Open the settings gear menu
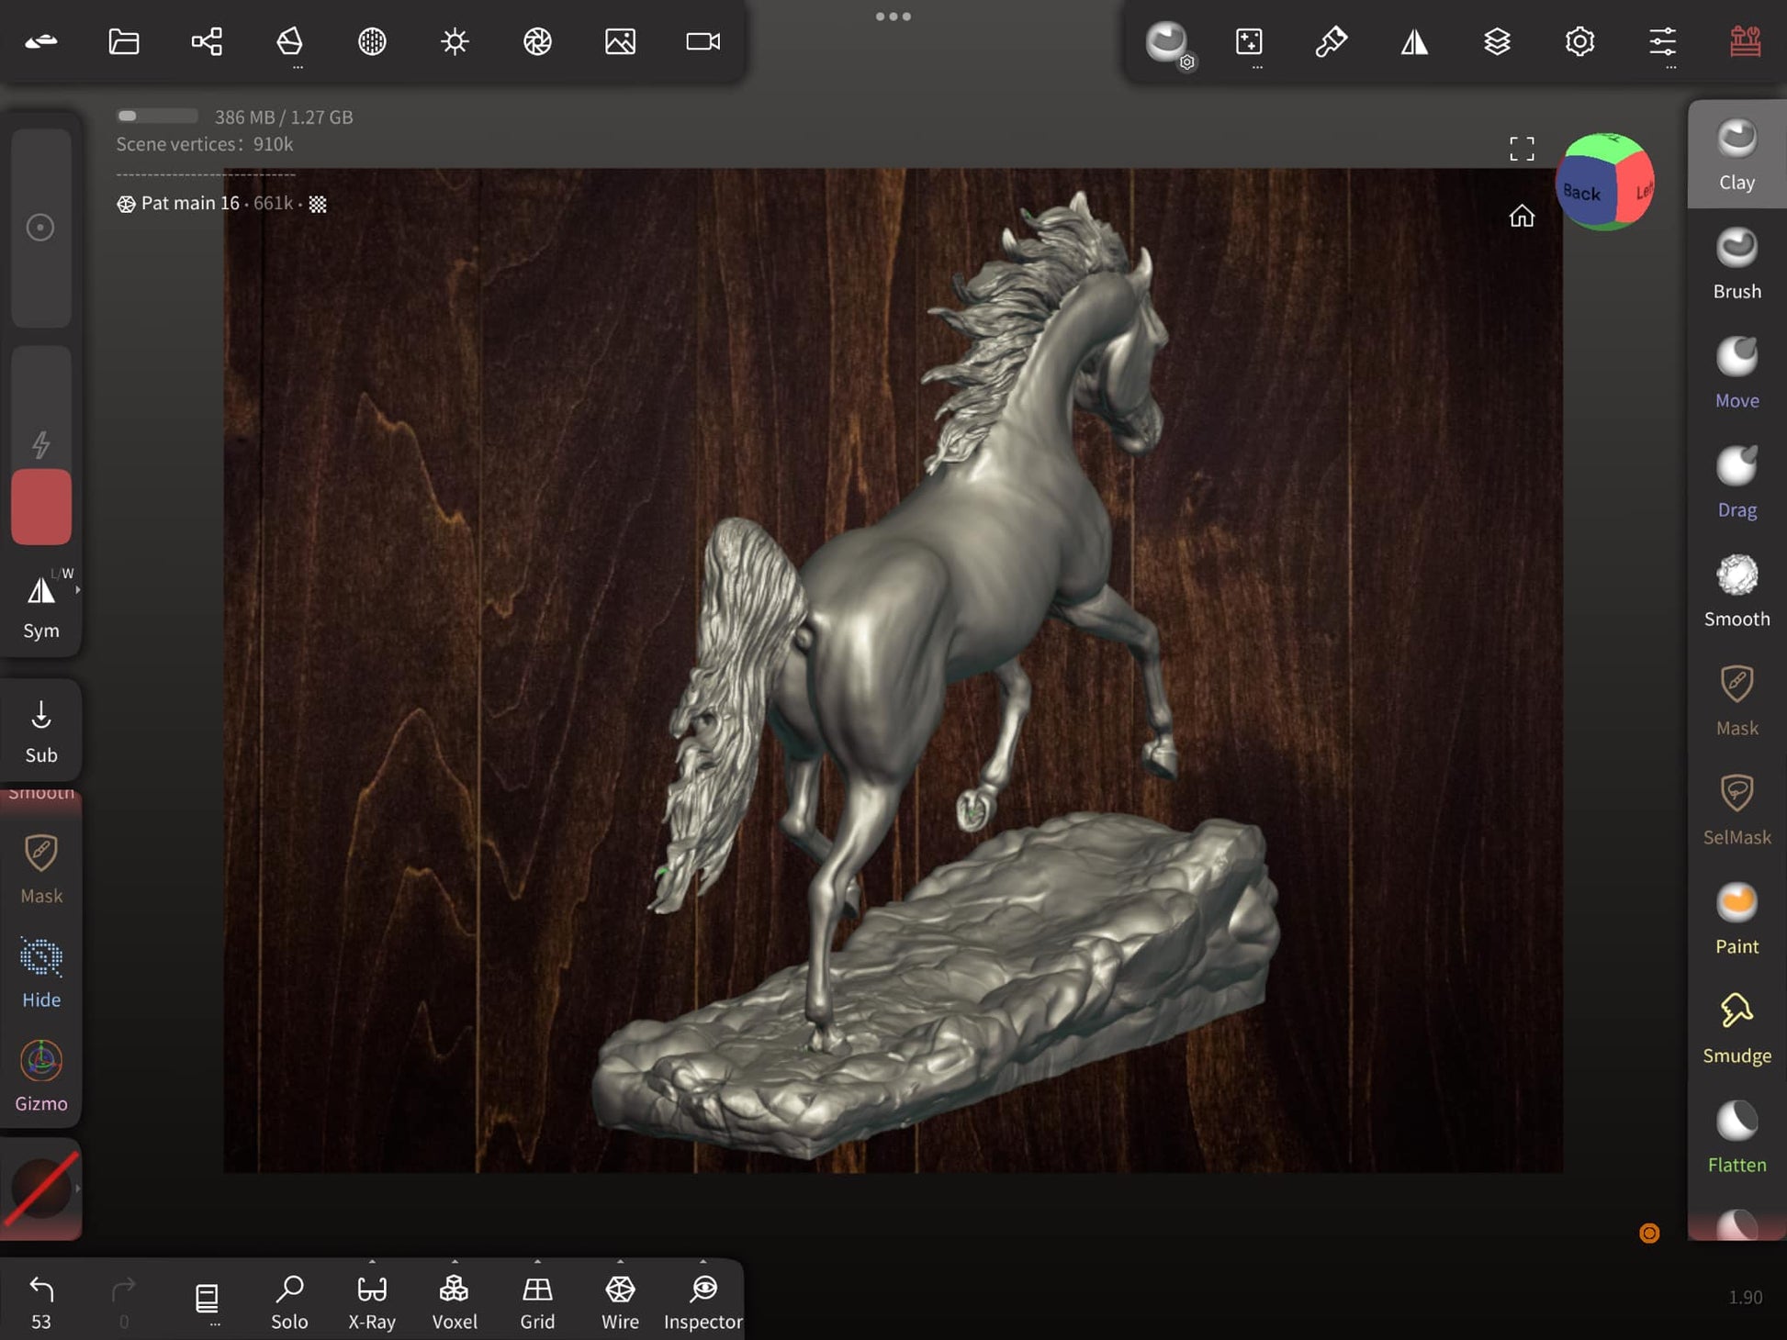The width and height of the screenshot is (1787, 1340). 1579,41
